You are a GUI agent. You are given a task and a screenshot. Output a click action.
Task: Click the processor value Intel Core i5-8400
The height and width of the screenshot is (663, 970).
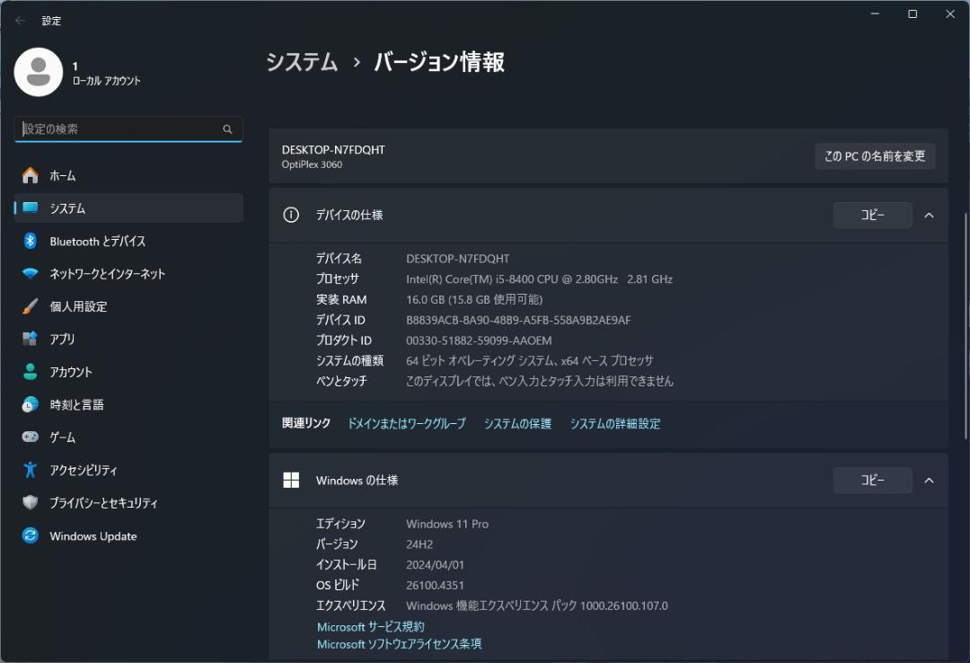539,279
